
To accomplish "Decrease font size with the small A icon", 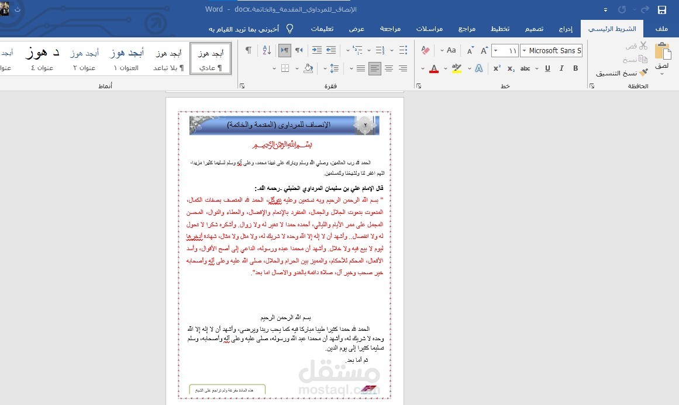I will (470, 51).
